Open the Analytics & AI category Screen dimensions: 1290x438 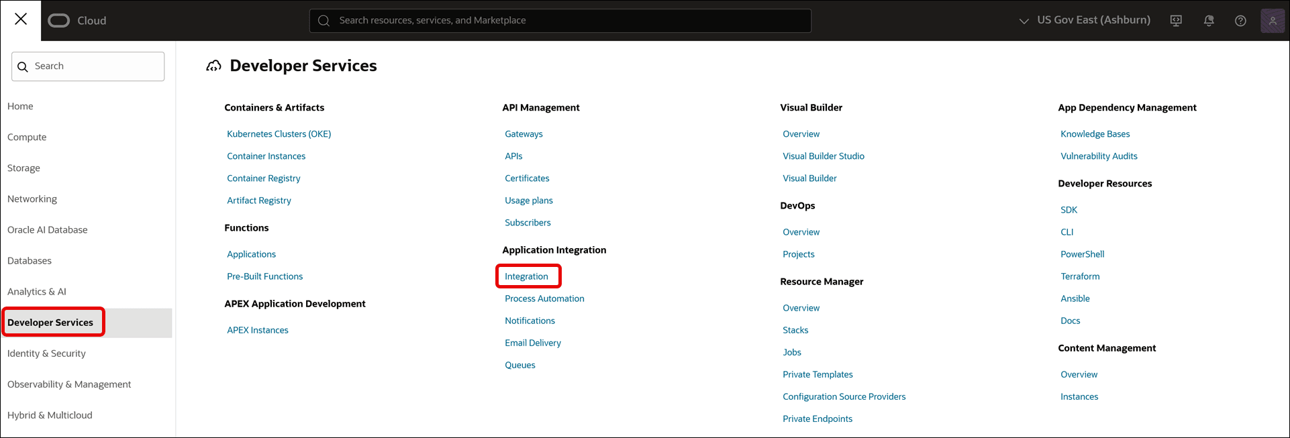tap(37, 291)
